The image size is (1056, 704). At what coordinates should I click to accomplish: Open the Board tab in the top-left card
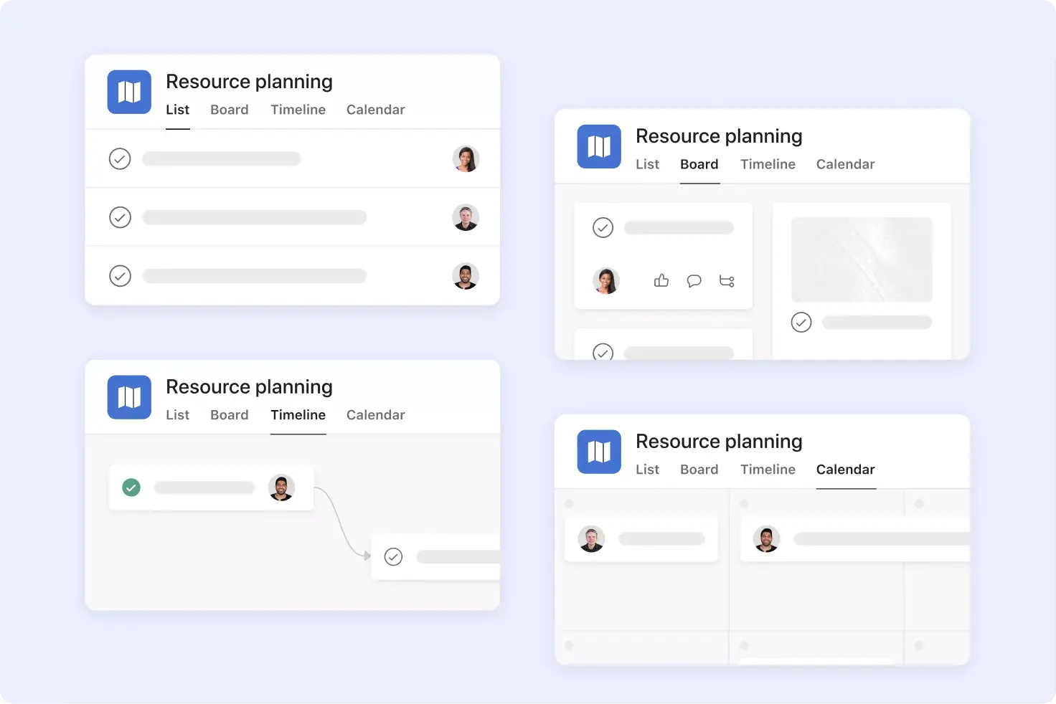coord(229,109)
